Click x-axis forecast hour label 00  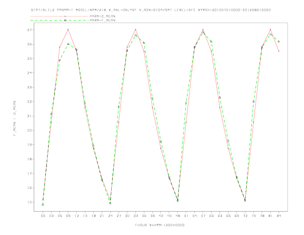(x=43, y=216)
